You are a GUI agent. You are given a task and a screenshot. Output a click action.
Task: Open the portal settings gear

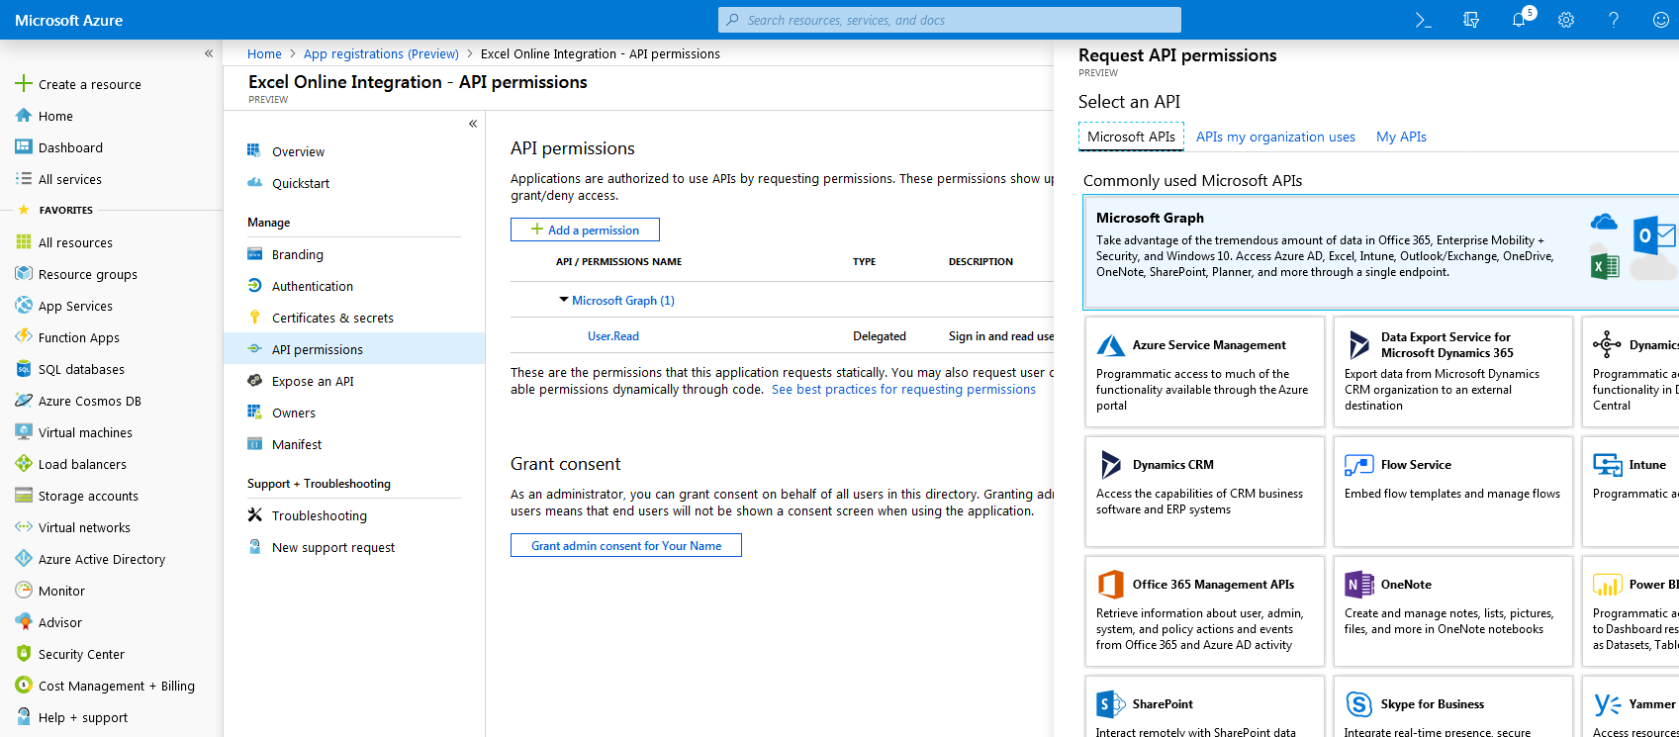click(1565, 20)
